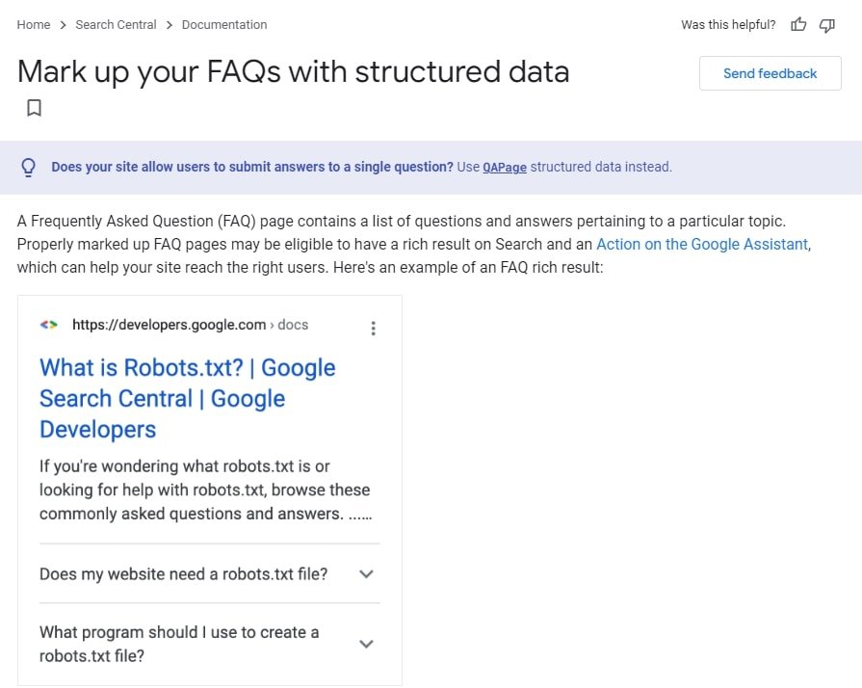
Task: Rate the page unhelpful with thumbs down
Action: click(827, 25)
